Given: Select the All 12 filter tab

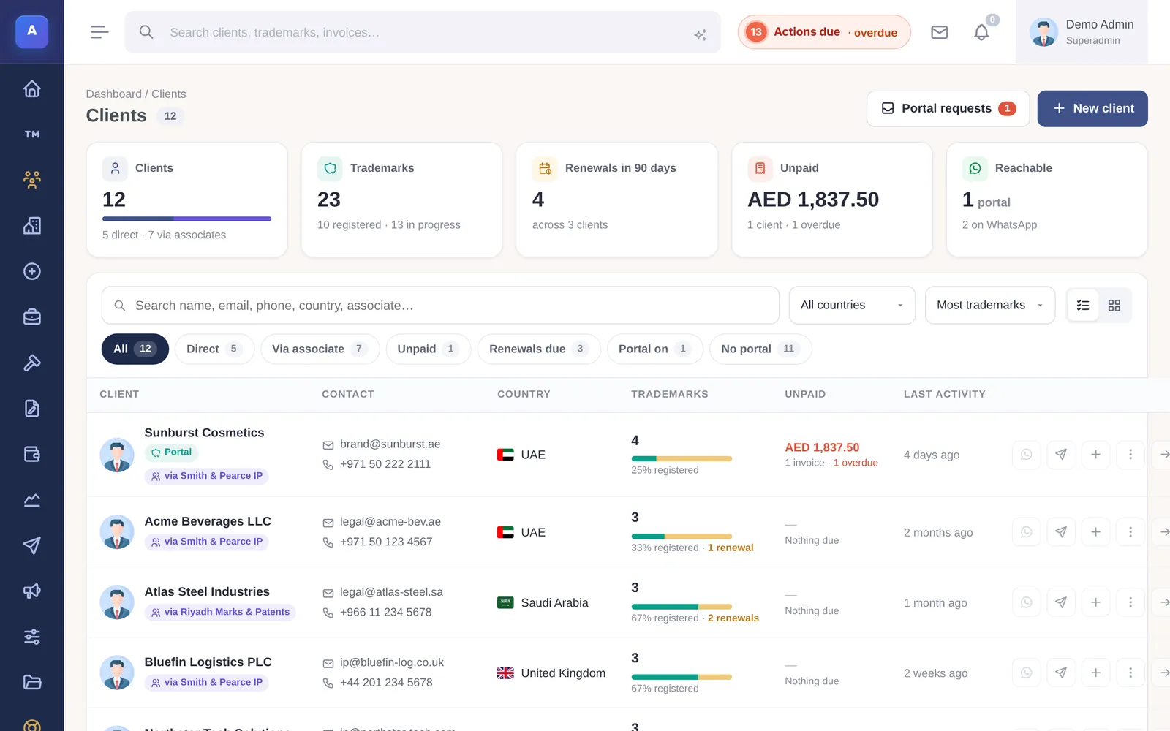Looking at the screenshot, I should [135, 349].
